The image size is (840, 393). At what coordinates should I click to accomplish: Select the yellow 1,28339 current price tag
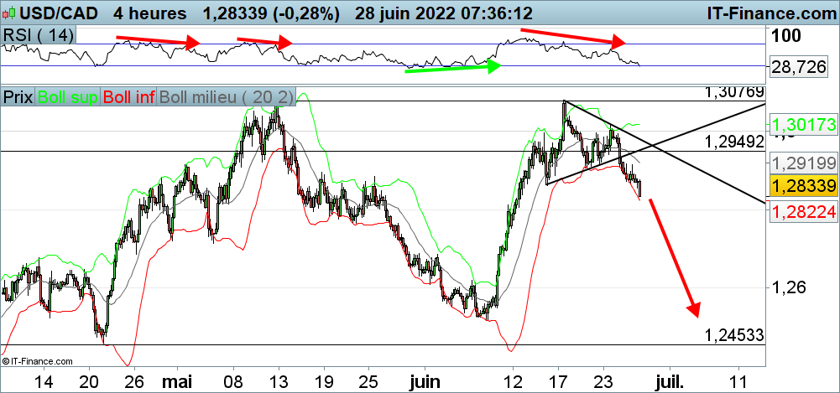803,185
